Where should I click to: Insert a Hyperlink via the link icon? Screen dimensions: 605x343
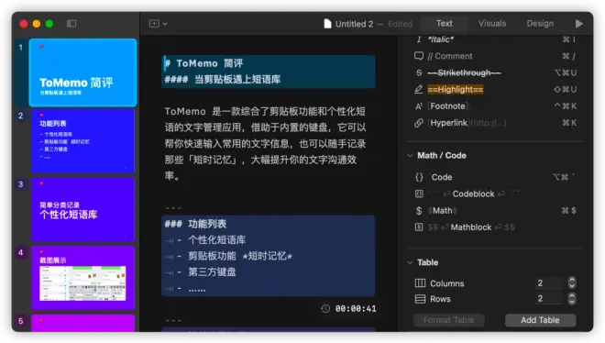[x=419, y=123]
